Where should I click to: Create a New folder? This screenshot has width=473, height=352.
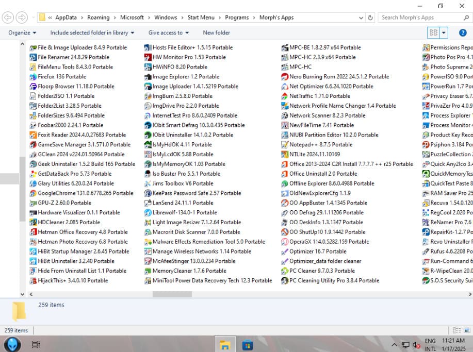216,33
